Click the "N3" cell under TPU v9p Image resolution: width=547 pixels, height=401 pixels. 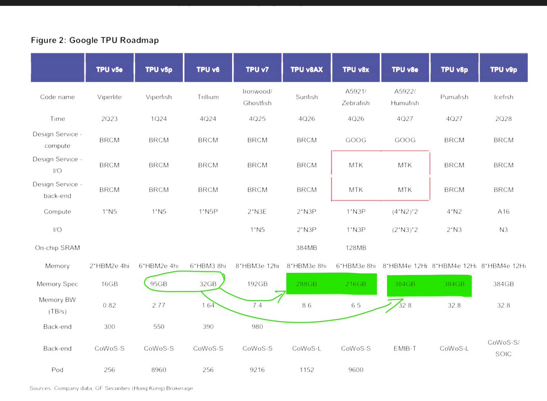coord(503,229)
